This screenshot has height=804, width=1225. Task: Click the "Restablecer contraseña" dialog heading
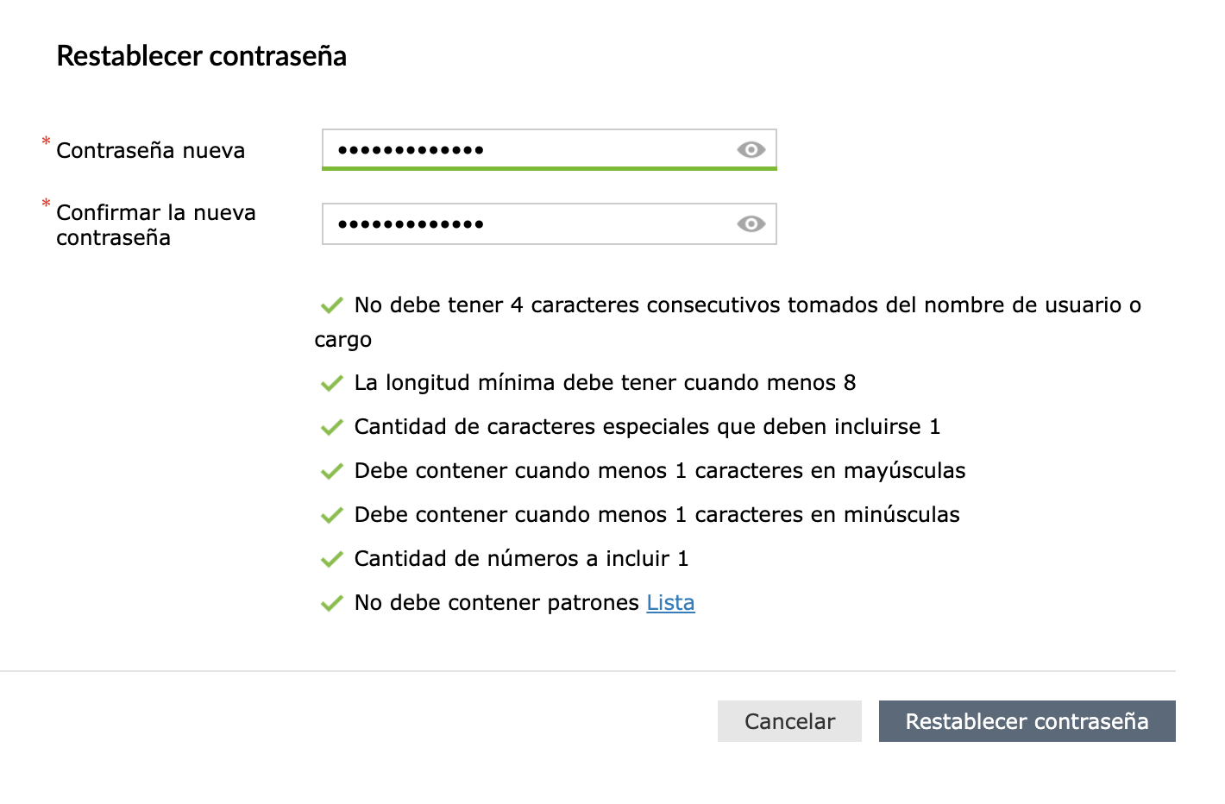(x=202, y=56)
